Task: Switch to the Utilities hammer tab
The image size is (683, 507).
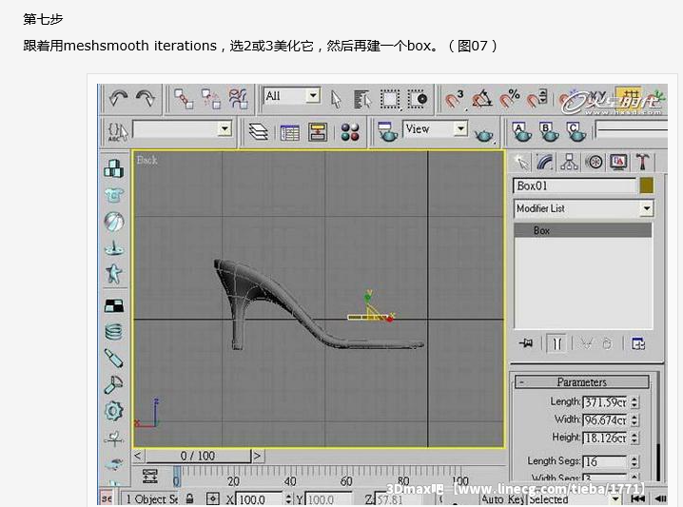Action: pyautogui.click(x=642, y=162)
